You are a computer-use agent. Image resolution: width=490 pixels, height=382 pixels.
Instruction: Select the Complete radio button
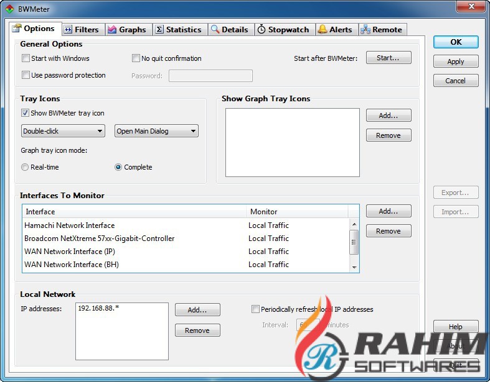pos(118,167)
